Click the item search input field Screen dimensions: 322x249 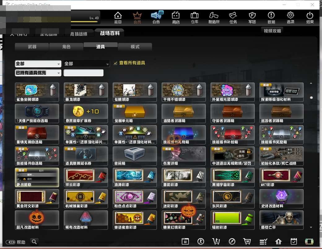pos(84,73)
